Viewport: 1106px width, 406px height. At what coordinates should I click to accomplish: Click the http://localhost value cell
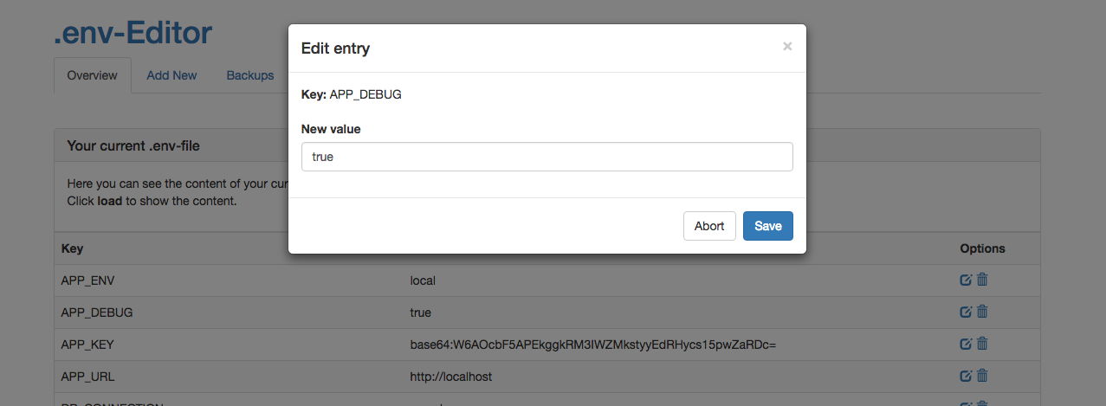click(x=451, y=377)
